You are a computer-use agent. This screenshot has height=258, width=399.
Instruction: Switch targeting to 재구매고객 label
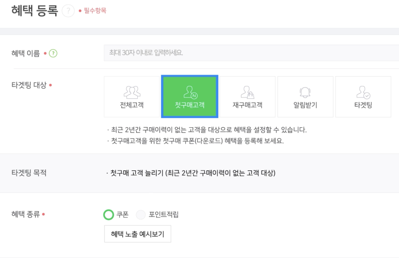(x=247, y=105)
